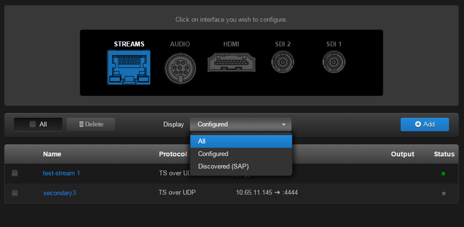Collapse the Display dropdown showing Configured
The height and width of the screenshot is (227, 464).
point(241,124)
